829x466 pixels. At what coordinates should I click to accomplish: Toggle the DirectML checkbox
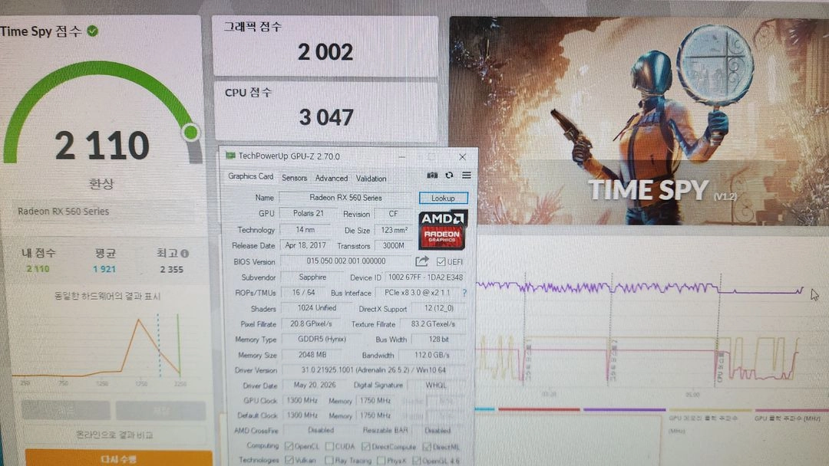[427, 447]
